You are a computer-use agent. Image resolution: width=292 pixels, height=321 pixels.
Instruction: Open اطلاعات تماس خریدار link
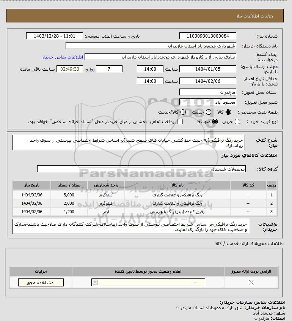pos(63,57)
